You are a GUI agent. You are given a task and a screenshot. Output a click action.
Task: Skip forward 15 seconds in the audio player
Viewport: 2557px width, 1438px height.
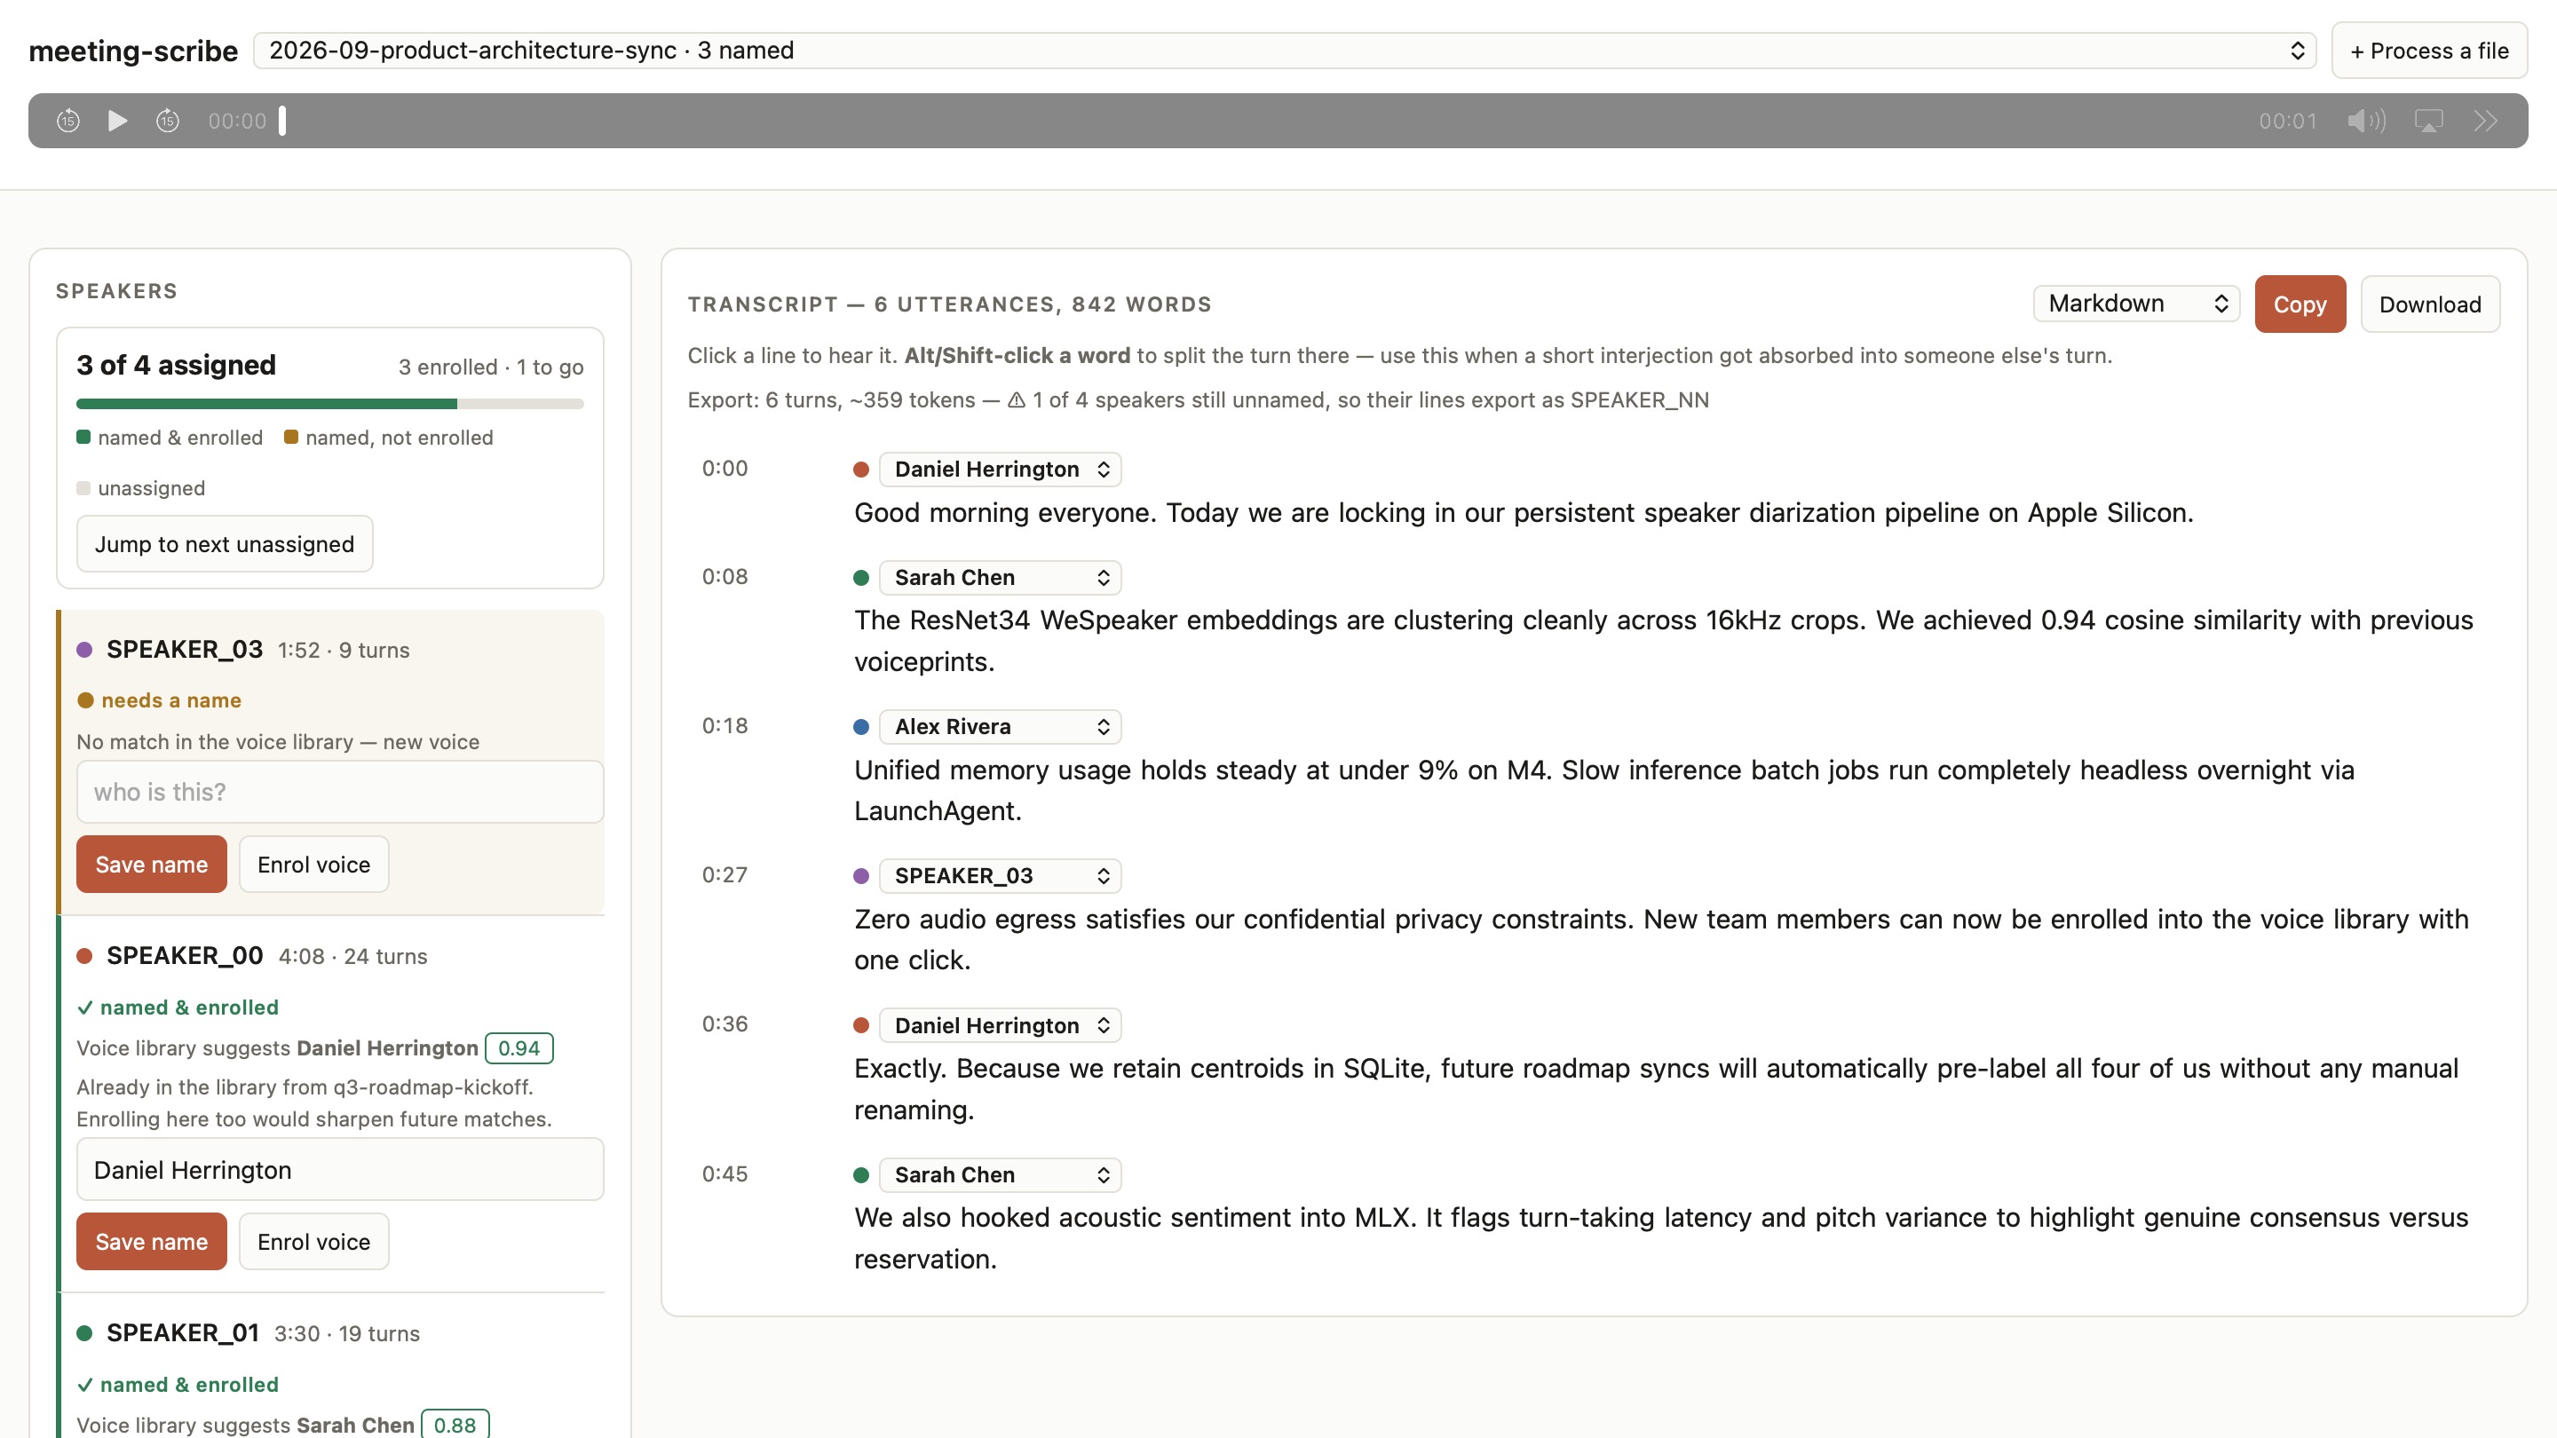pyautogui.click(x=168, y=121)
